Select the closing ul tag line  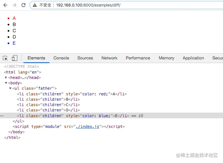click(18, 121)
